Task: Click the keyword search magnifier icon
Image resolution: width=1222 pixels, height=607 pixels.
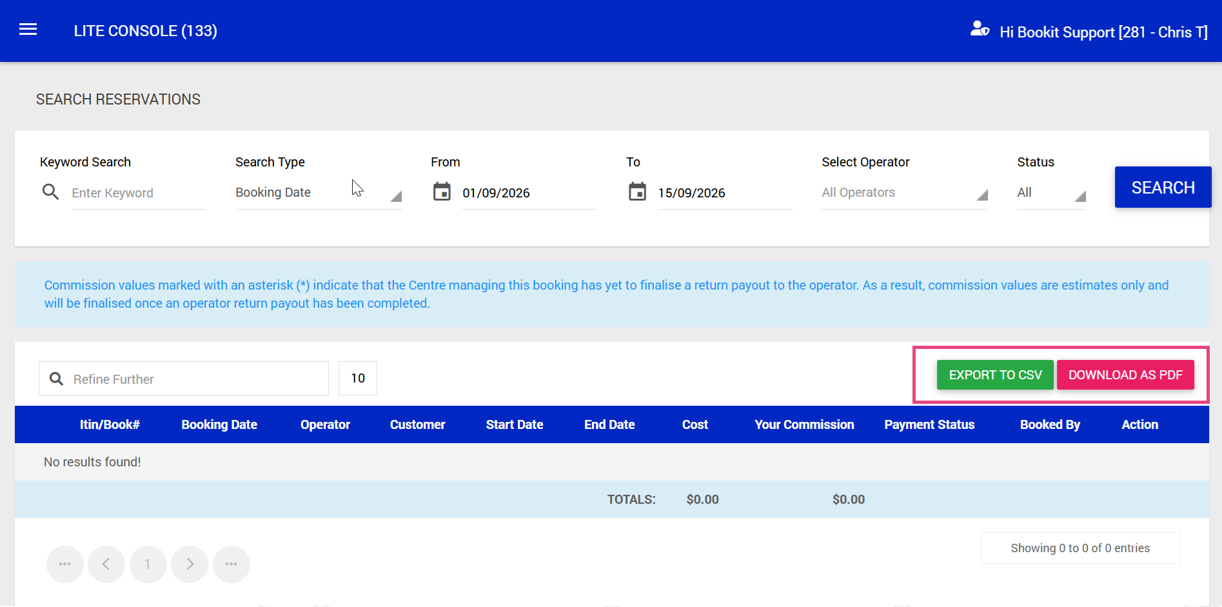Action: click(50, 192)
